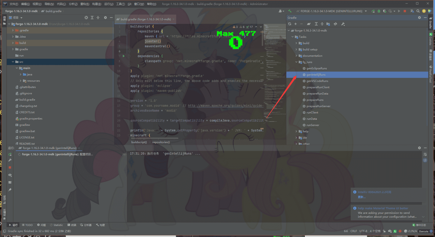Open Search Everywhere magnifier icon
Viewport: 435px width, 237px height.
tap(418, 11)
